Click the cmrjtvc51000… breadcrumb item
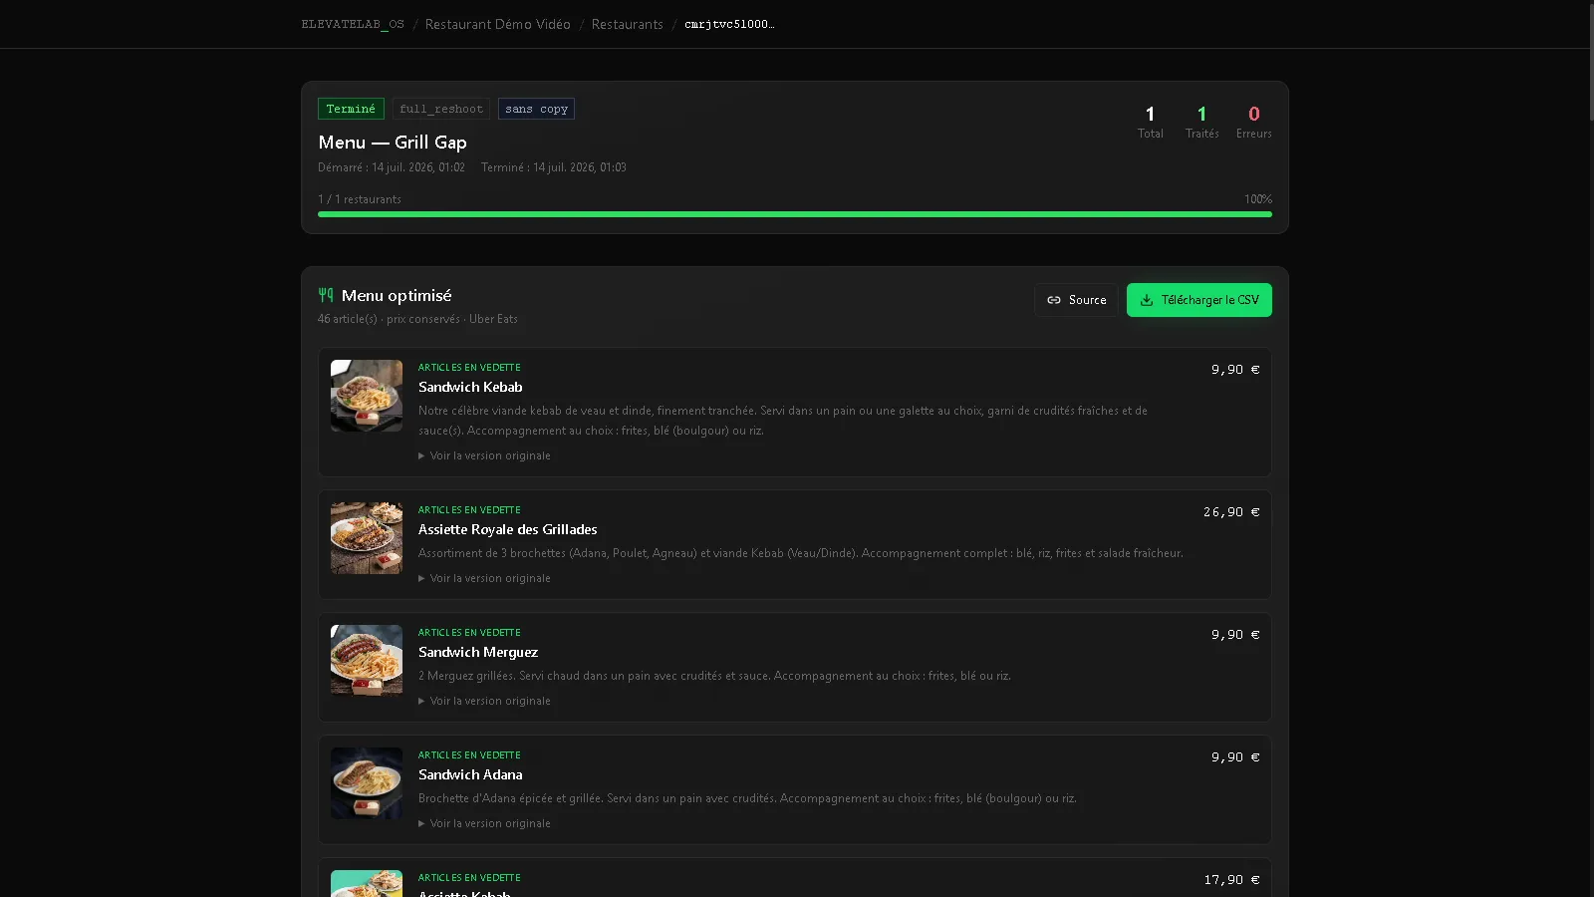This screenshot has height=897, width=1594. 729,24
